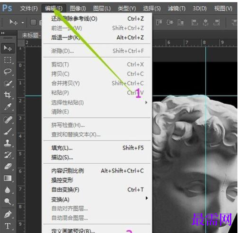Click the align top edges icon

click(159, 22)
